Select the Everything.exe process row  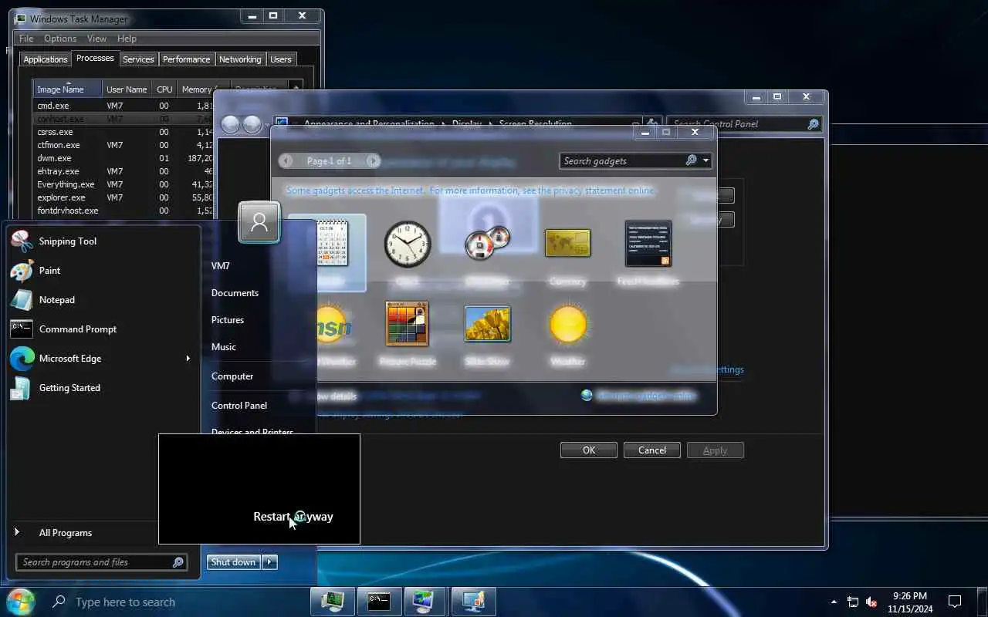point(123,184)
